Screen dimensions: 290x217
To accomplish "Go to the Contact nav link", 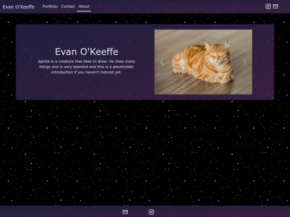I will [x=68, y=6].
